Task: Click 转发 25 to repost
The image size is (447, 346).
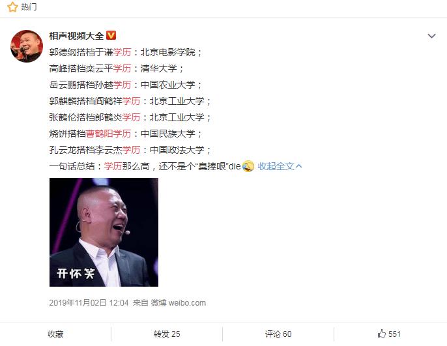Action: (x=167, y=334)
